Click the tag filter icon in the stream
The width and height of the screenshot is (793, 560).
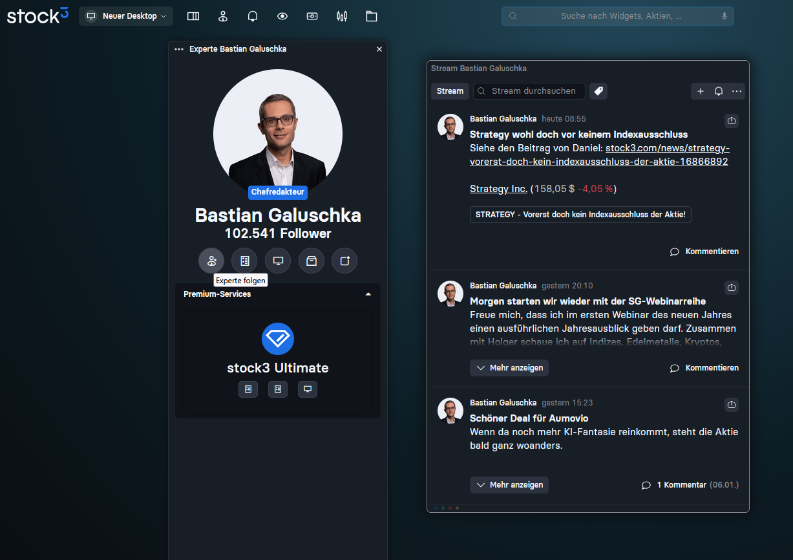pyautogui.click(x=598, y=91)
